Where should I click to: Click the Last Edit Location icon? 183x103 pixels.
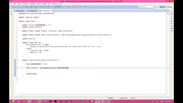(75, 7)
